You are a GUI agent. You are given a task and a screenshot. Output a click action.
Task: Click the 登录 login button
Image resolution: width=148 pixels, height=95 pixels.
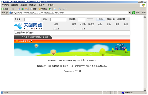click(101, 20)
